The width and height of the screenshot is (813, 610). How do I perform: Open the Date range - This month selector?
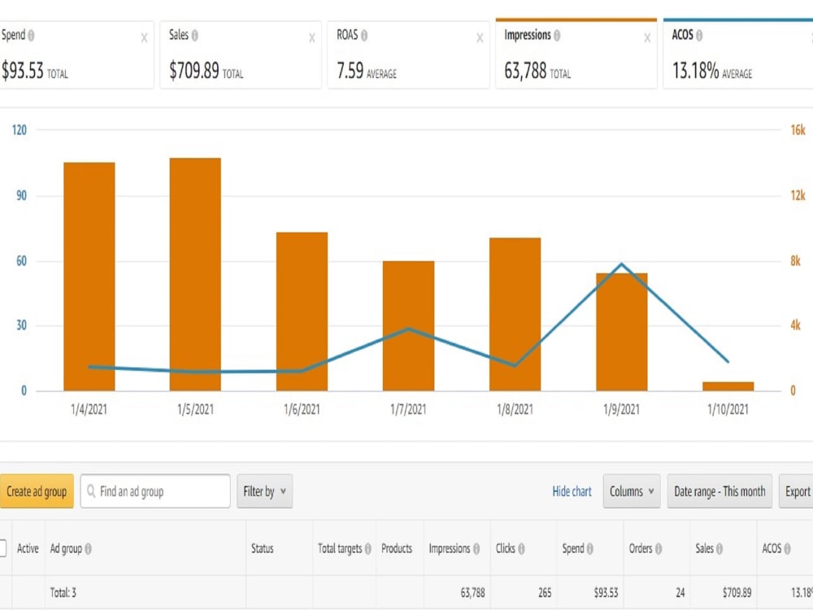click(x=720, y=491)
